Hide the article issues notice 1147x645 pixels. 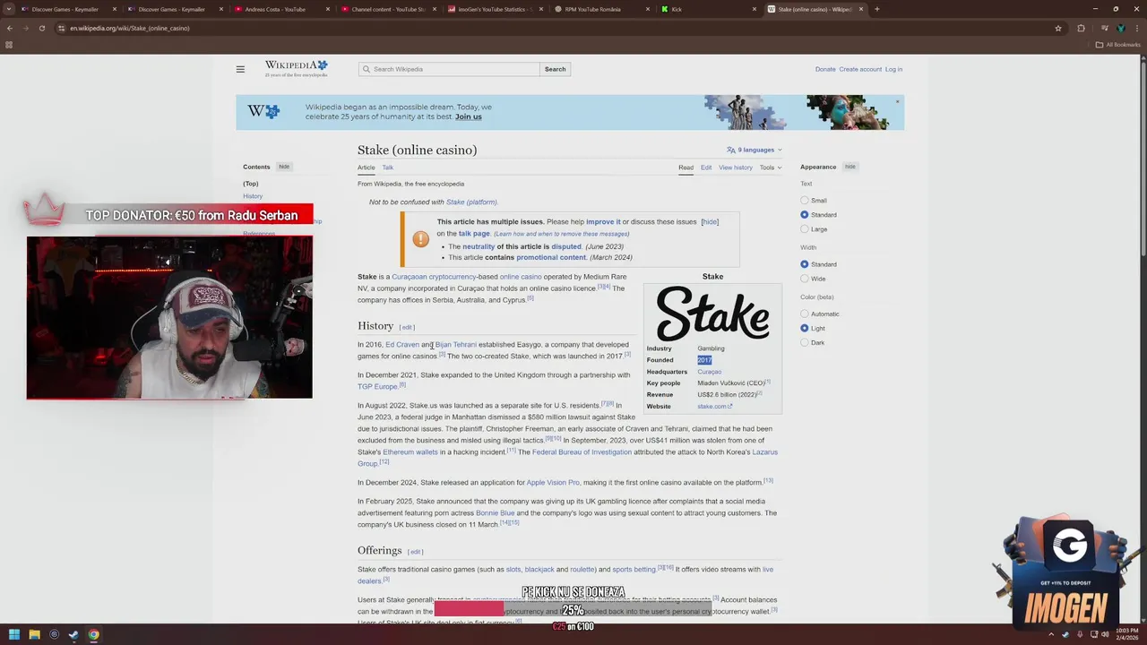click(x=710, y=221)
